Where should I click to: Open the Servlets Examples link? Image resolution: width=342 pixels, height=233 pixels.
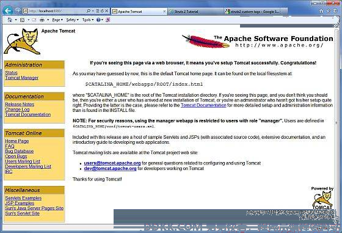pyautogui.click(x=23, y=198)
